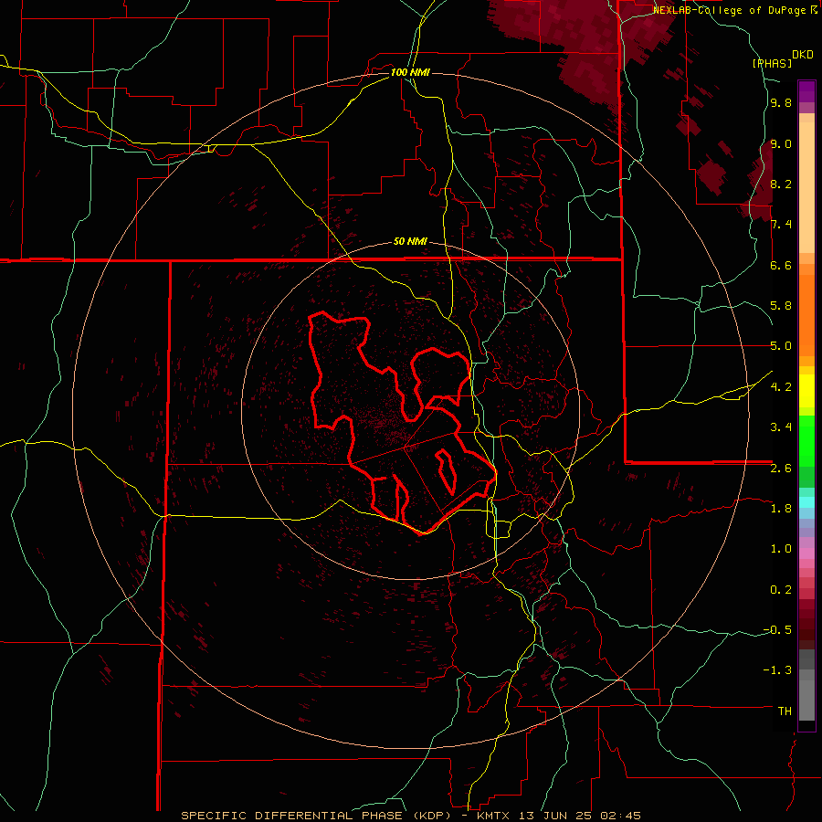The image size is (822, 822).
Task: Pick the yellow segment of color bar
Action: point(806,391)
